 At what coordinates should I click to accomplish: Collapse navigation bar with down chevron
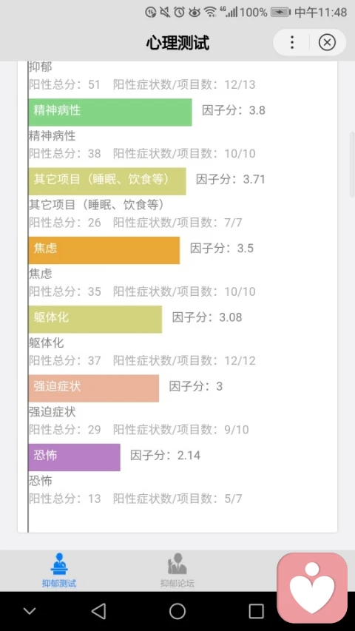click(30, 611)
